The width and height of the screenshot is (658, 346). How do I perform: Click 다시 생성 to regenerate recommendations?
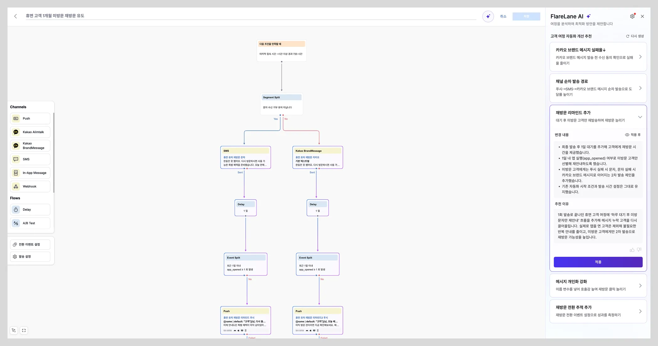click(635, 36)
